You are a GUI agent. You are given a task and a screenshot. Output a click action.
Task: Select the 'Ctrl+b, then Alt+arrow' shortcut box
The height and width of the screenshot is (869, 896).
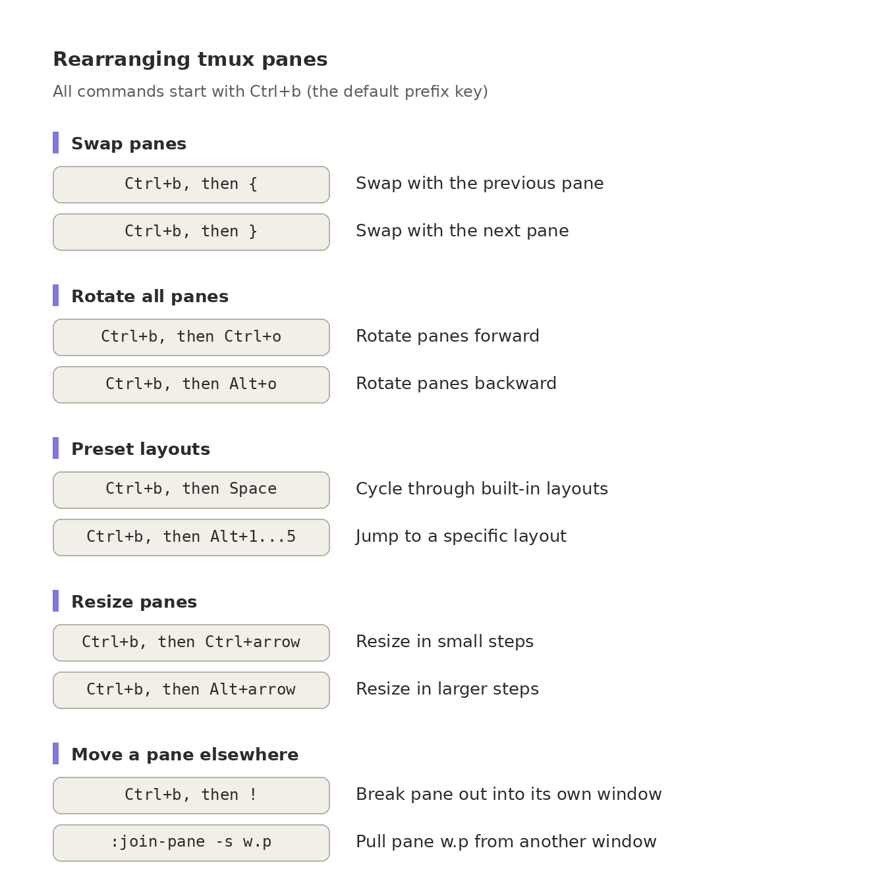[191, 690]
